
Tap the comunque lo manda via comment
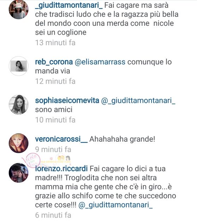(x=103, y=66)
